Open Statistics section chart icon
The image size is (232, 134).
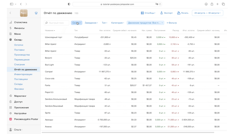(x=10, y=22)
